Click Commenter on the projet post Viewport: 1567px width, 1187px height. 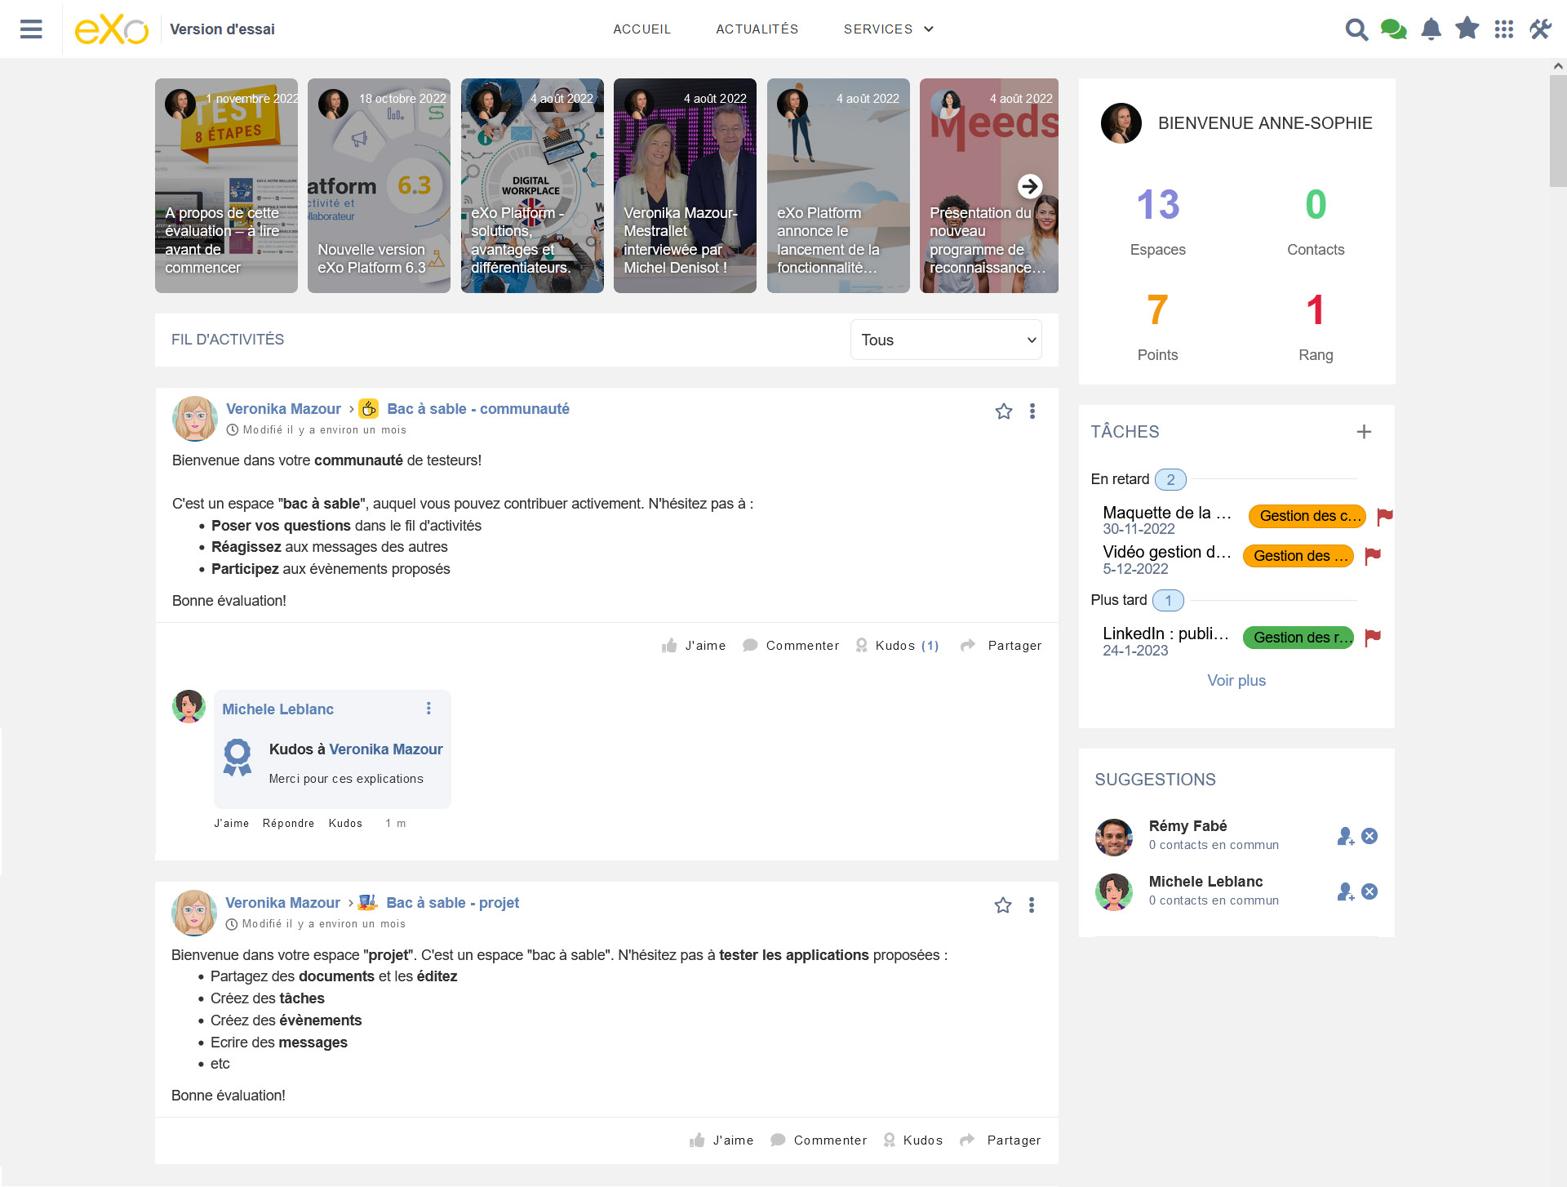818,1140
